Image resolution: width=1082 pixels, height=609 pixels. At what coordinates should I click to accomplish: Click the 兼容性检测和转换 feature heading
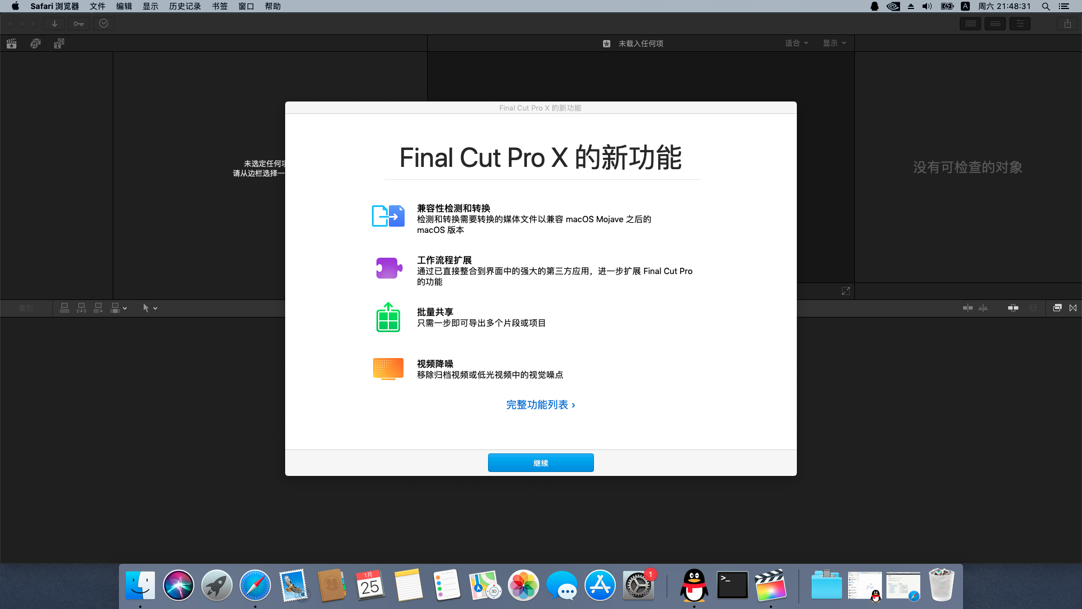point(453,208)
